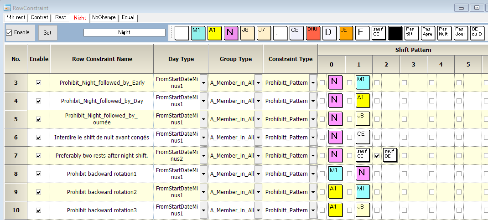488x220 pixels.
Task: Open Day Type dropdown for row 7
Action: coord(203,155)
